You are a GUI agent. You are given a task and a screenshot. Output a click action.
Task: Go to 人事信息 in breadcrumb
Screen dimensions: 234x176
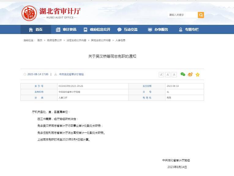[120, 40]
